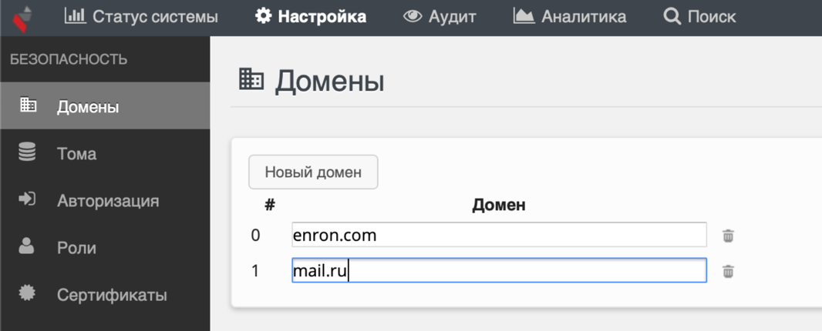The width and height of the screenshot is (822, 331).
Task: Click the magnifier icon next to Поиск
Action: 672,15
